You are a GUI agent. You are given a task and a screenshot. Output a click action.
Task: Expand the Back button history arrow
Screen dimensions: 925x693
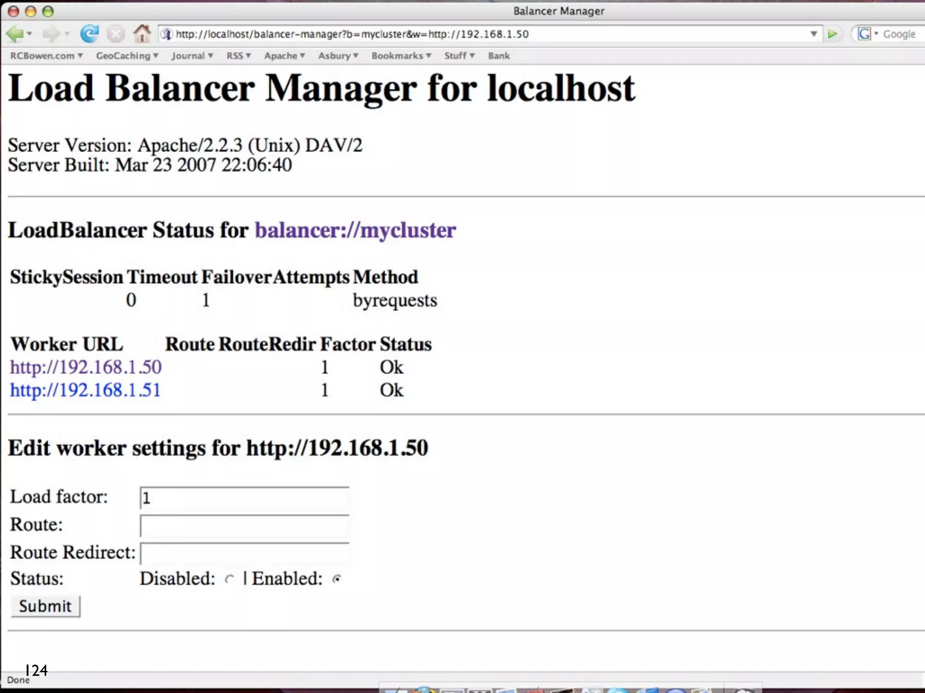[x=30, y=34]
